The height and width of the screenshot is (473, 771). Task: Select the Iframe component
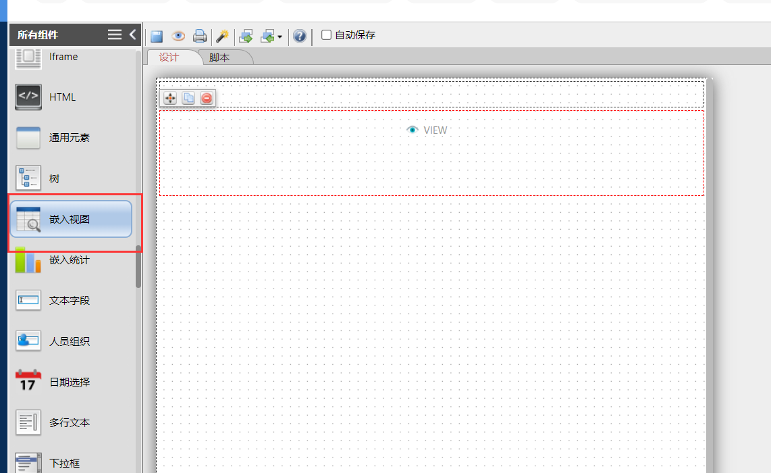point(72,57)
